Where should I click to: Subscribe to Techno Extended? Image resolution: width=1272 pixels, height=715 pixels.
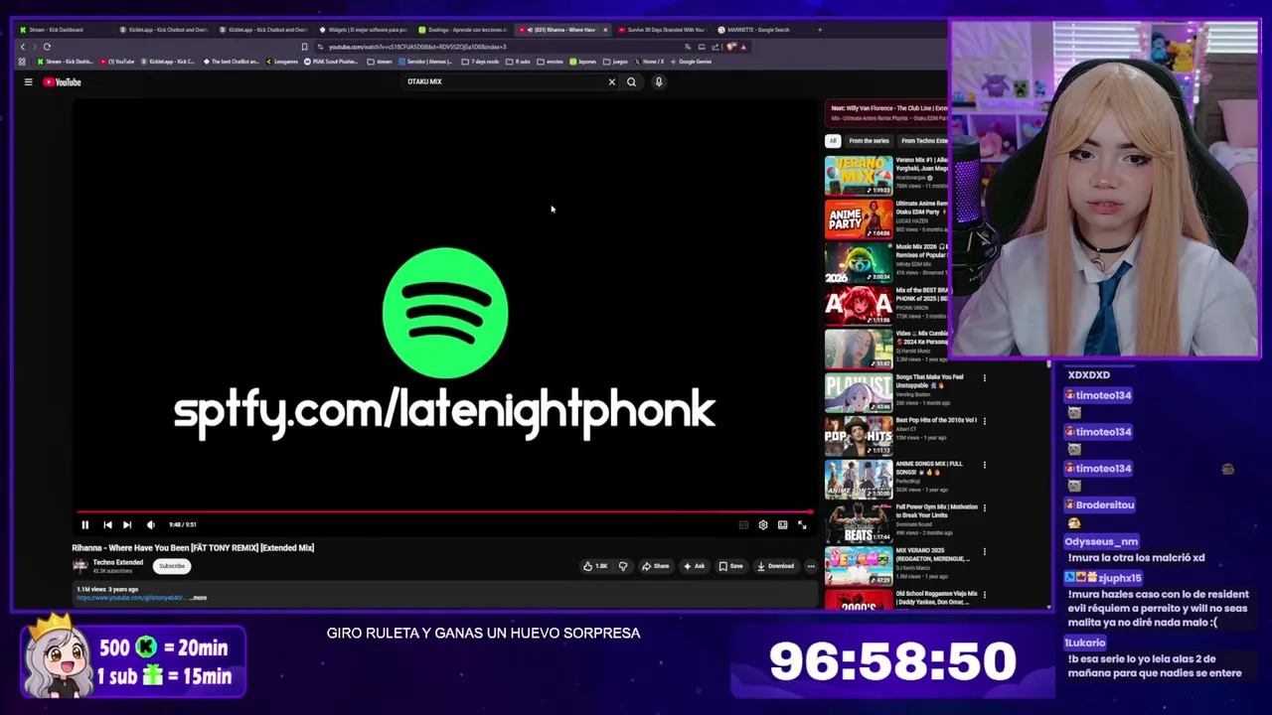coord(172,566)
